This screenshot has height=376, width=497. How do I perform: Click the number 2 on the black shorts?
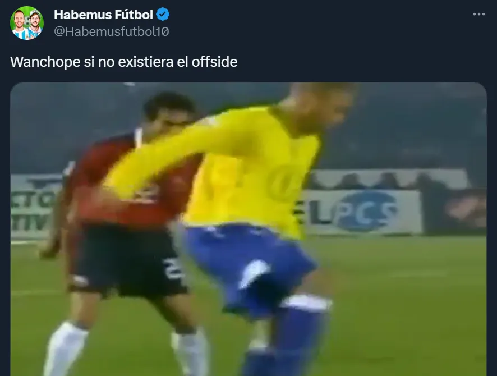pyautogui.click(x=172, y=268)
